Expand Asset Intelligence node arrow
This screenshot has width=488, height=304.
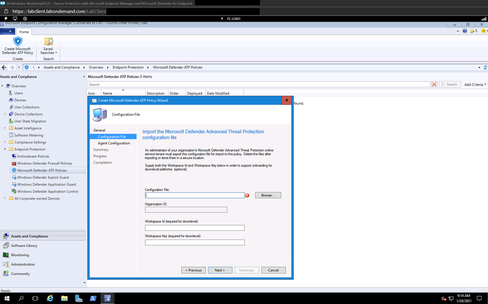click(x=5, y=128)
